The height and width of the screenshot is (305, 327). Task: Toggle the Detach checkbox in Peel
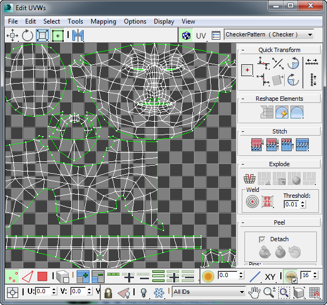click(262, 239)
